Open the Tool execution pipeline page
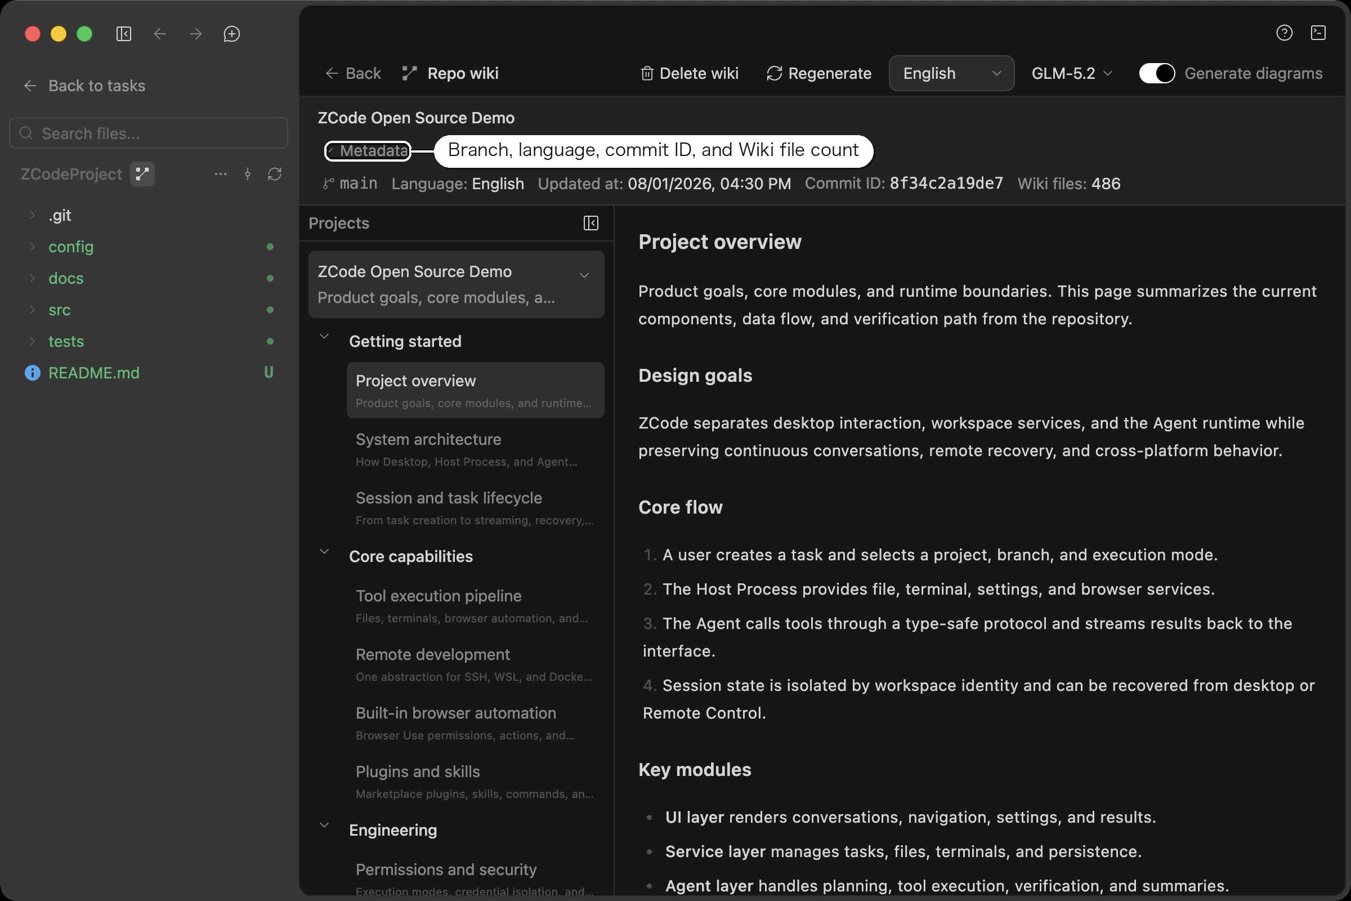Image resolution: width=1351 pixels, height=901 pixels. tap(475, 606)
